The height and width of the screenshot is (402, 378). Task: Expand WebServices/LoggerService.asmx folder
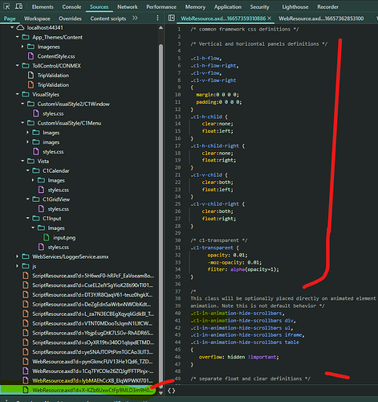click(18, 256)
